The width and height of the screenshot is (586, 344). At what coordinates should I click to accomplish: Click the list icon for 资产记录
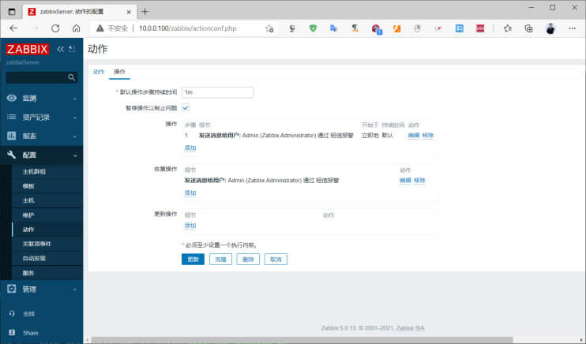[x=12, y=117]
